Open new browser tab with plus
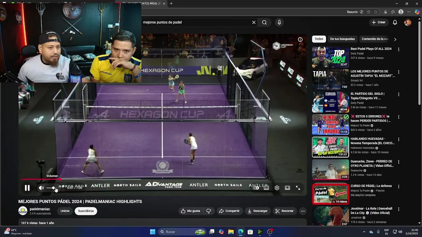Image resolution: width=422 pixels, height=237 pixels. click(171, 4)
